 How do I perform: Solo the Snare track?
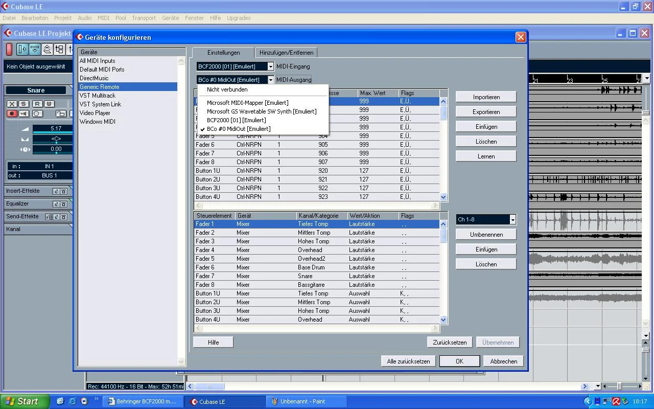pos(23,104)
